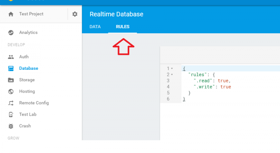The width and height of the screenshot is (280, 153).
Task: Click the closing brace on line 6
Action: coord(184,99)
